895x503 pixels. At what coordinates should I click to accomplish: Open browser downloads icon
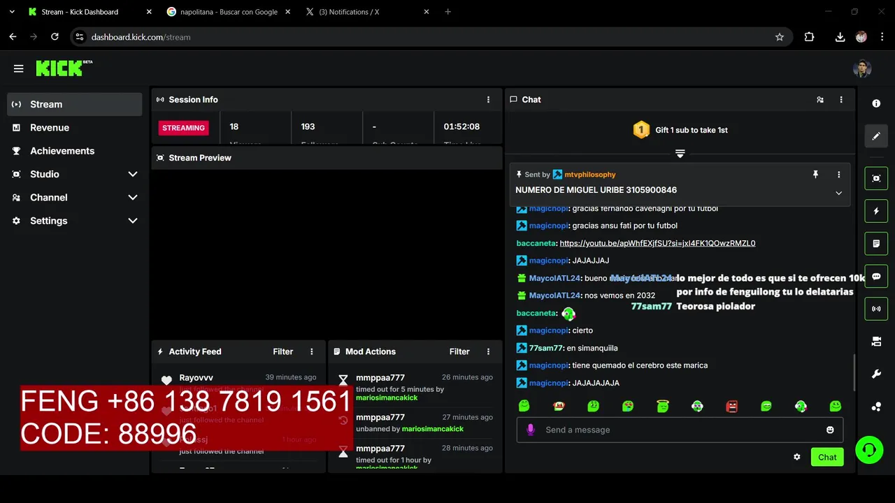840,37
